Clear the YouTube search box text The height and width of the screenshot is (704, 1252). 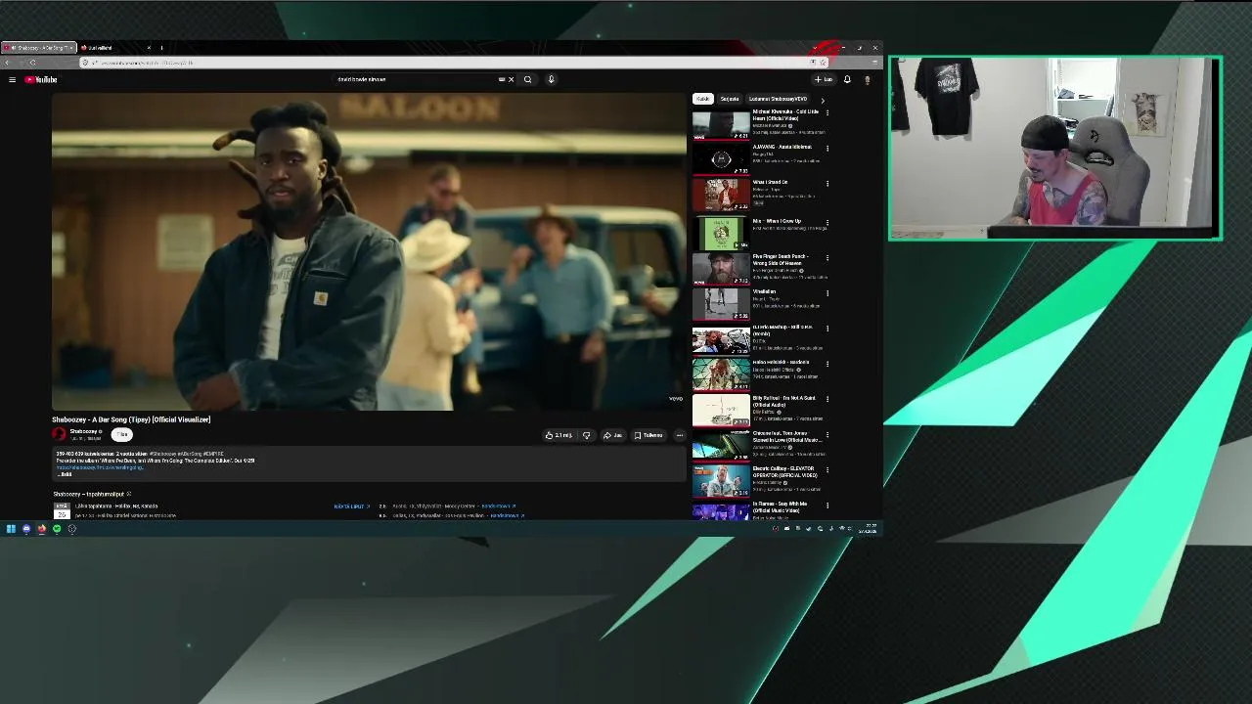(511, 79)
